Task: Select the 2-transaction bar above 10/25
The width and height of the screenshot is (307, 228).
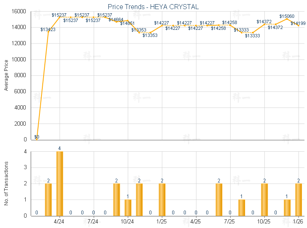Action: 264,199
